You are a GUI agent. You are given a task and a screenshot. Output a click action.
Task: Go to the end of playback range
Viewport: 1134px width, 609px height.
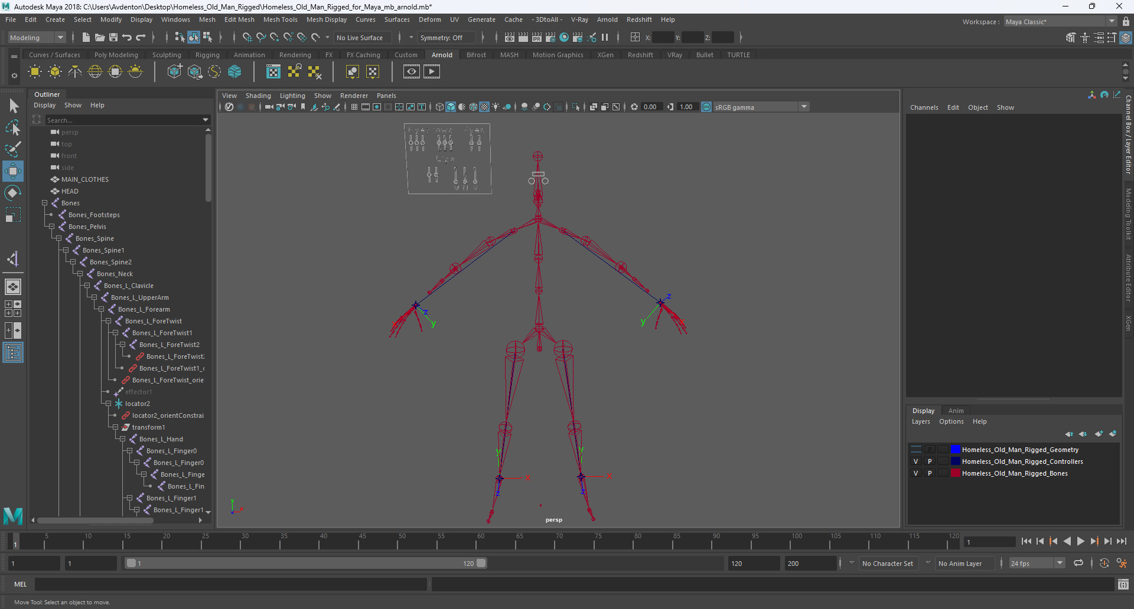pos(1121,541)
